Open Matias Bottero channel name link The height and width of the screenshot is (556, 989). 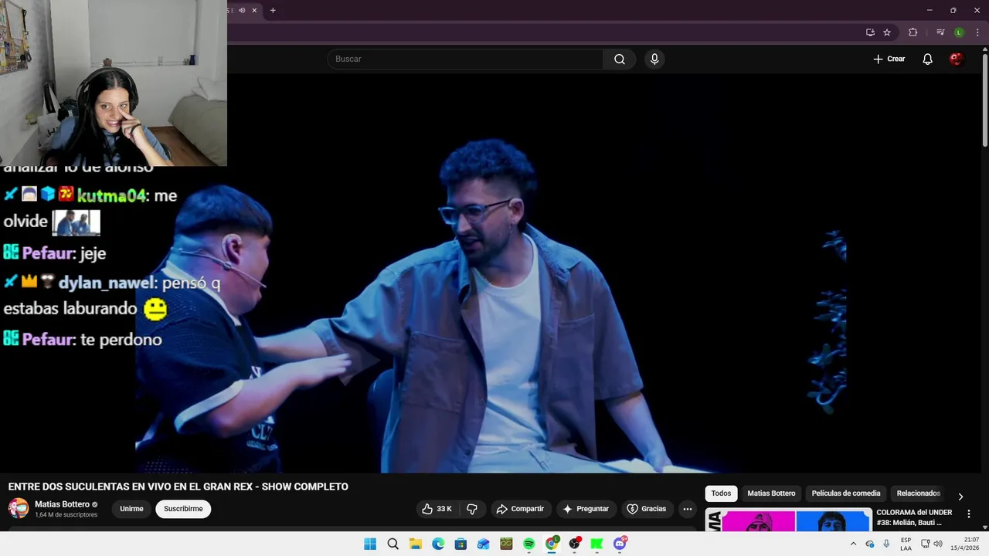tap(62, 504)
